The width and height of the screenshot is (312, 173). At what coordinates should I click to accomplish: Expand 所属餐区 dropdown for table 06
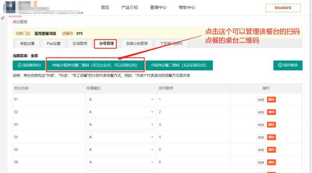coord(121,162)
